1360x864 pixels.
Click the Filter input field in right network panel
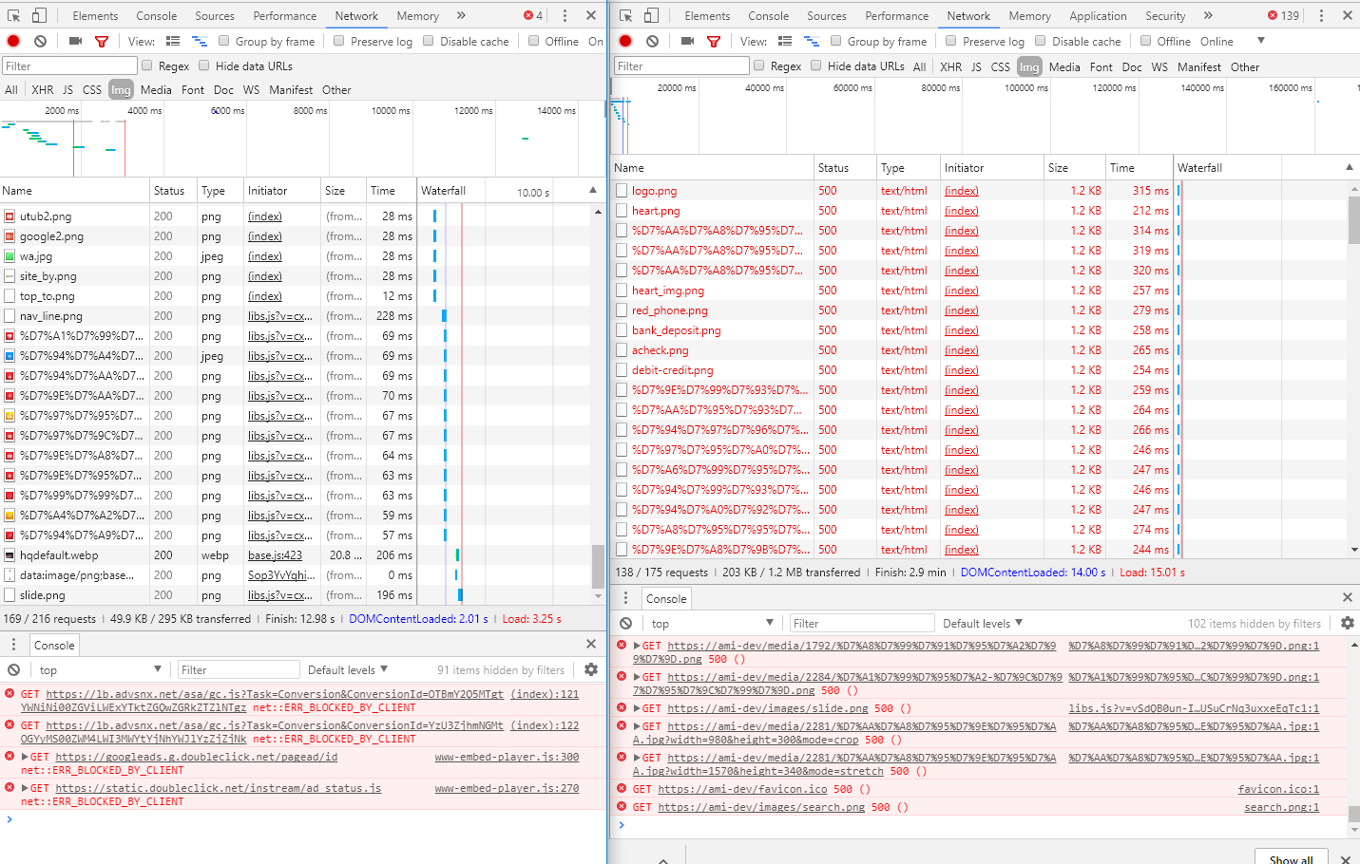click(680, 66)
